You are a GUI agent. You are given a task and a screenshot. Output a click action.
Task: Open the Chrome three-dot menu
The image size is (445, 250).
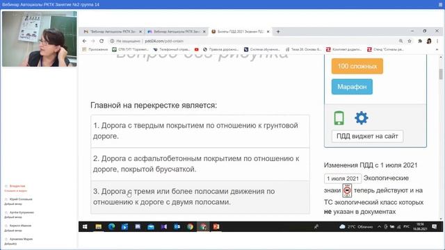click(437, 41)
